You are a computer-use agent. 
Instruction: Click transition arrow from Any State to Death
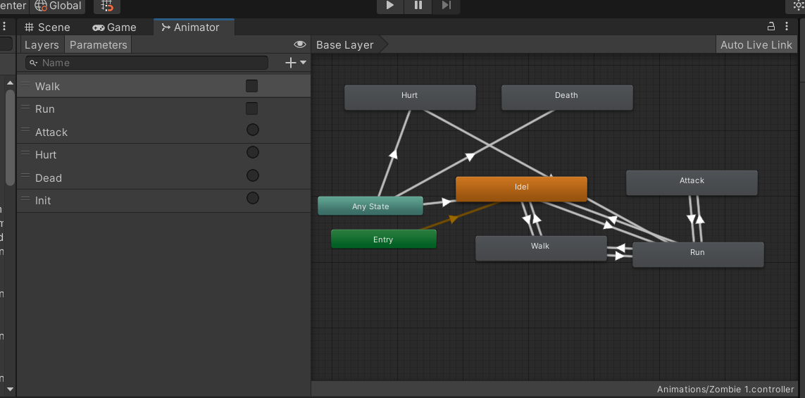[470, 156]
